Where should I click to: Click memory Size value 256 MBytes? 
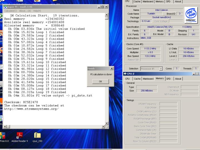[147, 91]
